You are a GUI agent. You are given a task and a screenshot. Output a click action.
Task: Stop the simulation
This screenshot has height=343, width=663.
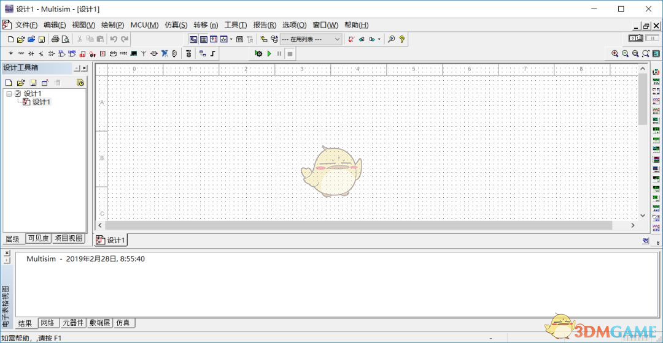coord(290,53)
